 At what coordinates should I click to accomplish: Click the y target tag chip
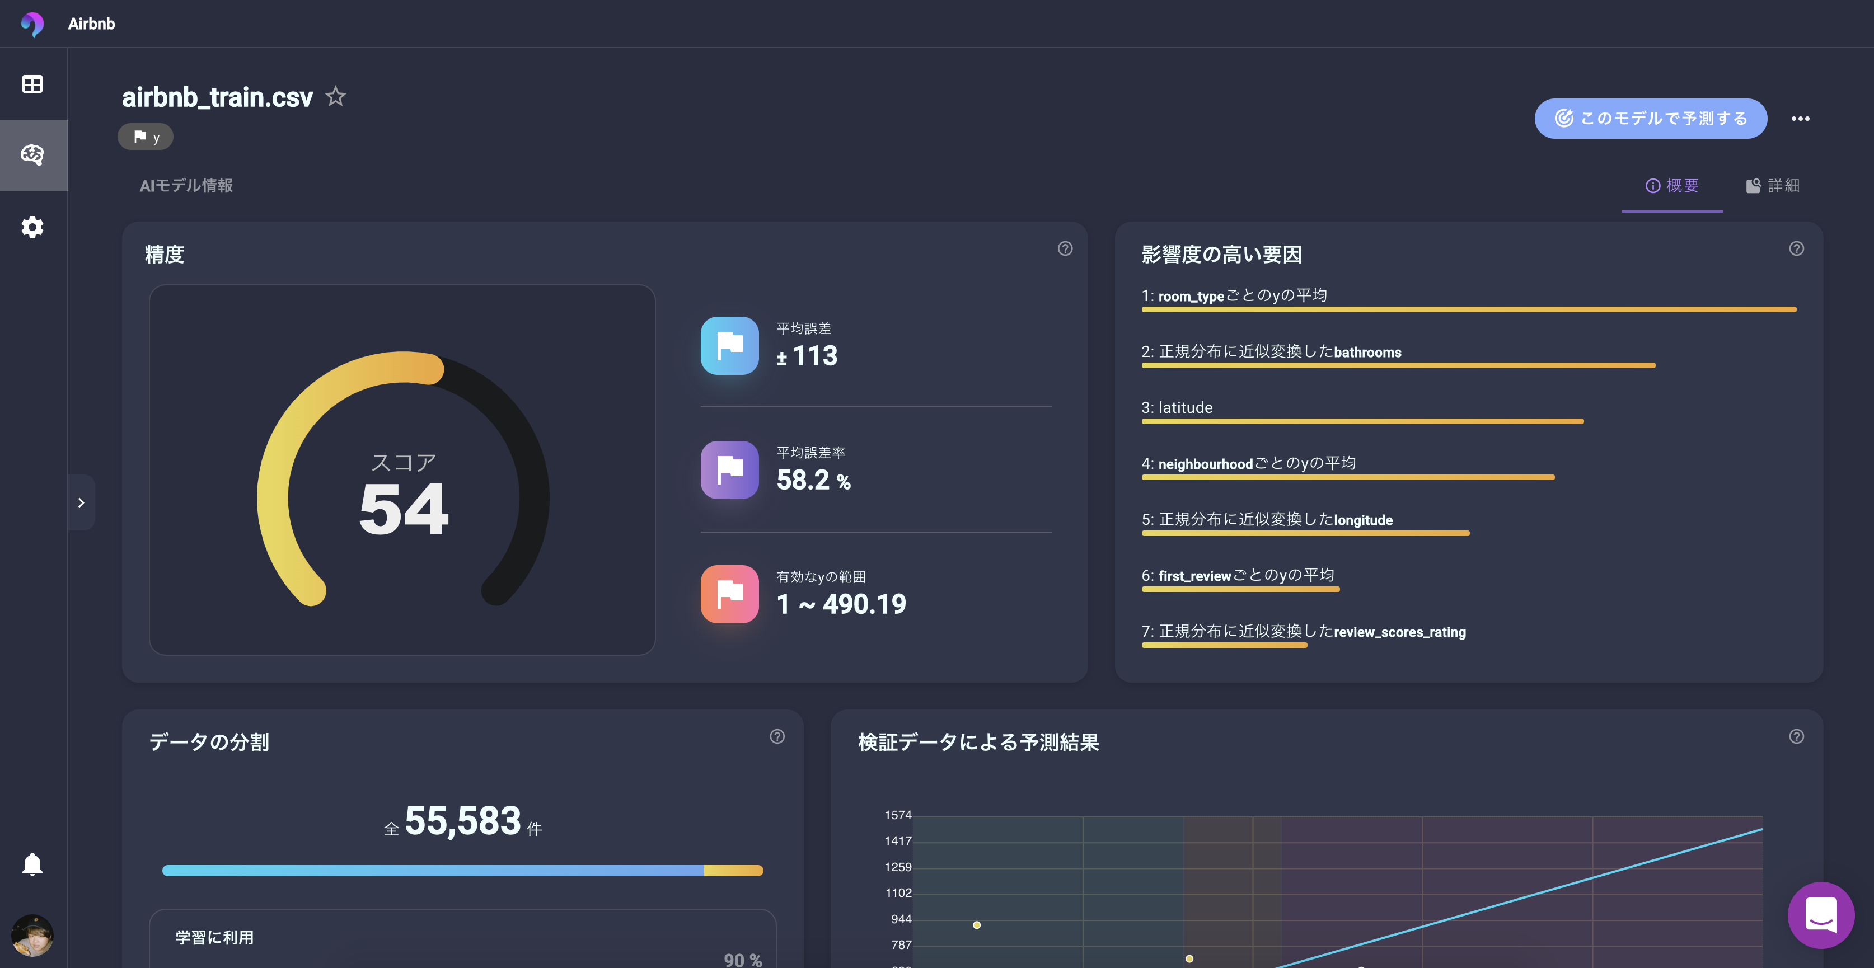point(146,137)
